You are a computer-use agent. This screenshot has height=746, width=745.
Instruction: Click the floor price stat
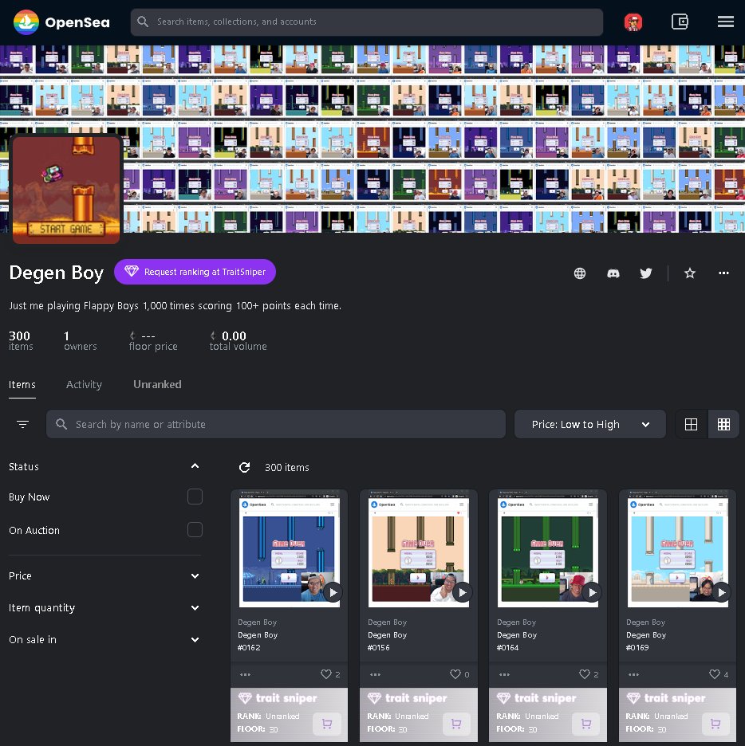[153, 341]
